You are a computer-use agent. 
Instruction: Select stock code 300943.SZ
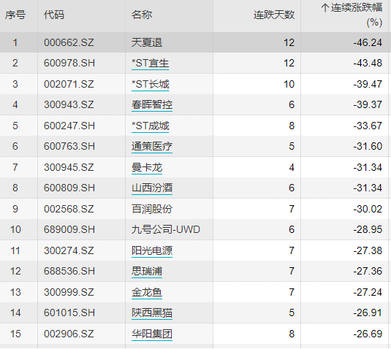(69, 105)
